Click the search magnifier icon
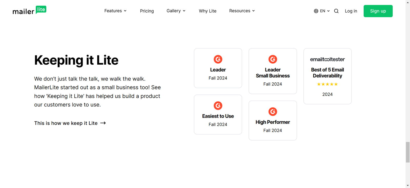Viewport: 410px width, 188px height. tap(336, 11)
